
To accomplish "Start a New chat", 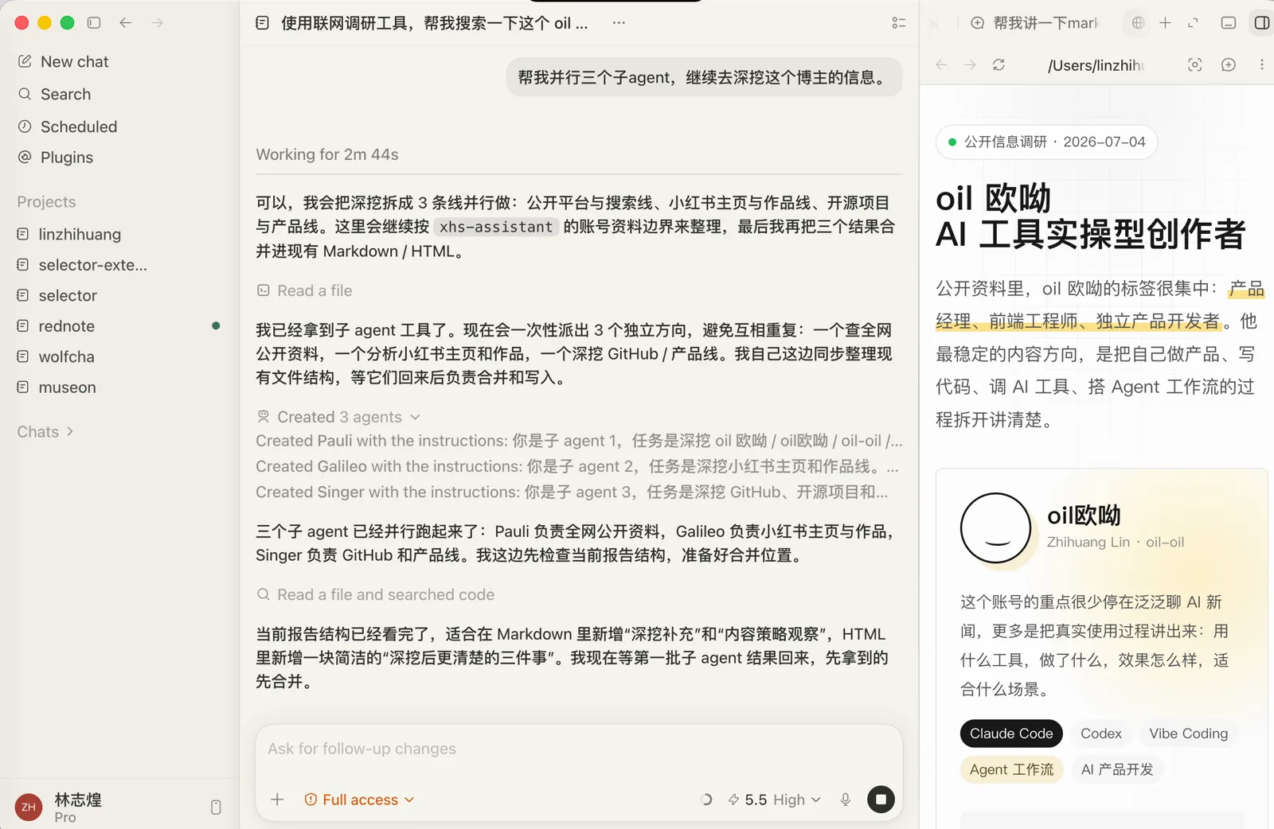I will coord(64,61).
